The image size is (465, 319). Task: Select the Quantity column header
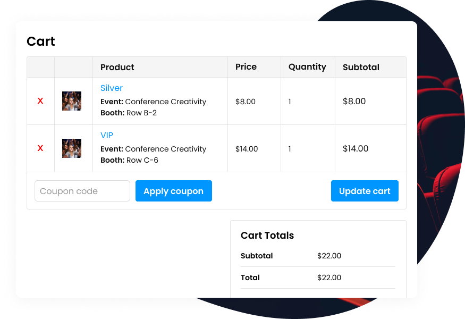[x=307, y=67]
